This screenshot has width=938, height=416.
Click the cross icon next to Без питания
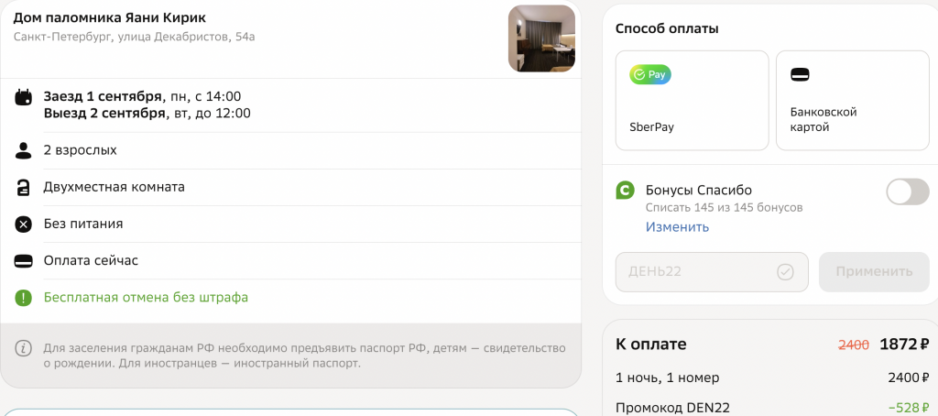23,224
